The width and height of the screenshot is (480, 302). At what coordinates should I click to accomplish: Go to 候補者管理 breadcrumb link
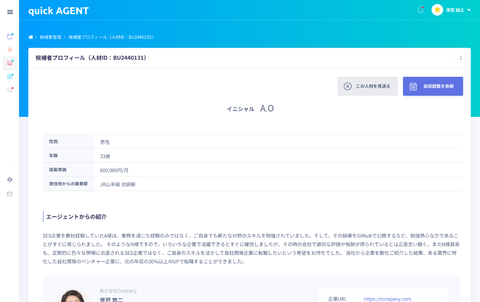pos(50,37)
